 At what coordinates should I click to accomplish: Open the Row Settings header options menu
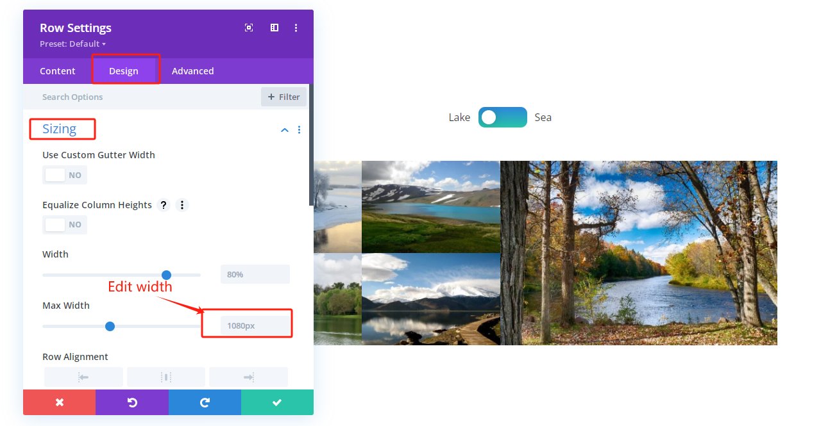[296, 28]
